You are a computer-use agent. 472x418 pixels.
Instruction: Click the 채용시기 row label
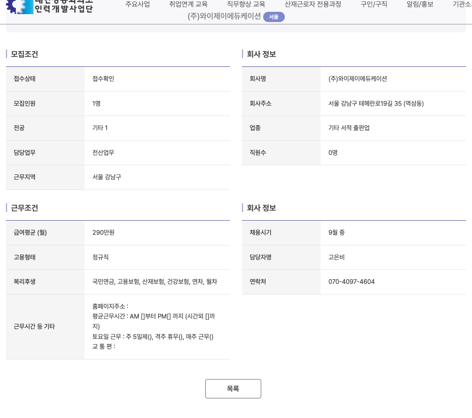(x=261, y=232)
